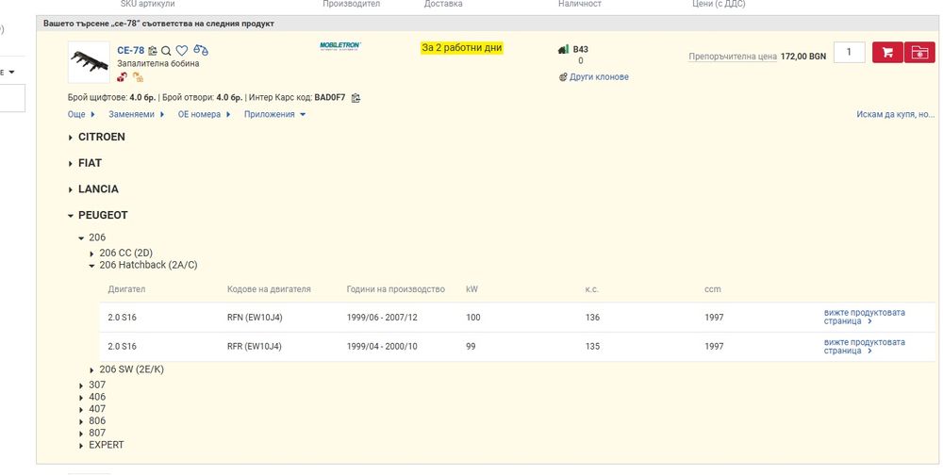Image resolution: width=943 pixels, height=475 pixels.
Task: Click the Години на производство column header
Action: [x=396, y=289]
